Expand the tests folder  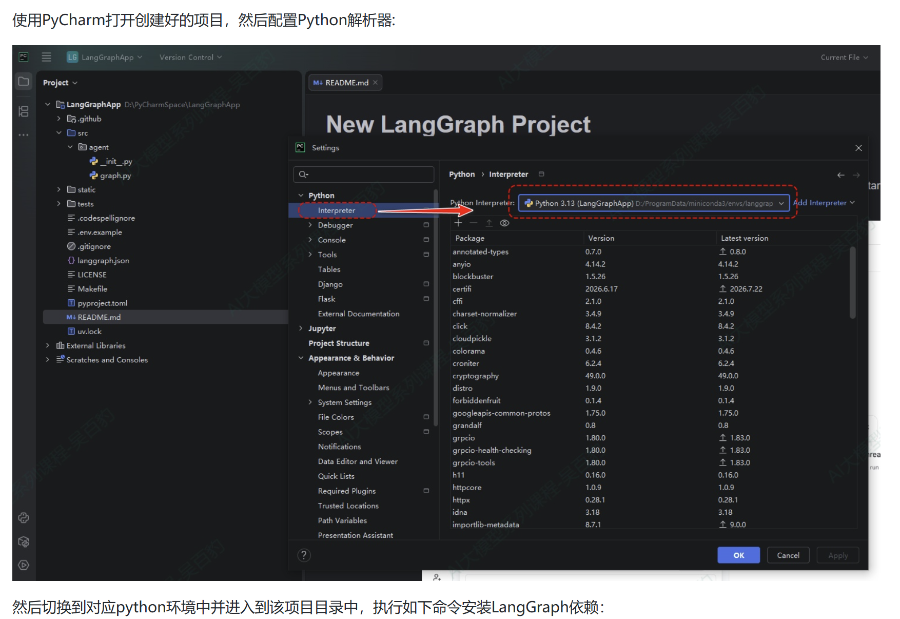click(58, 204)
